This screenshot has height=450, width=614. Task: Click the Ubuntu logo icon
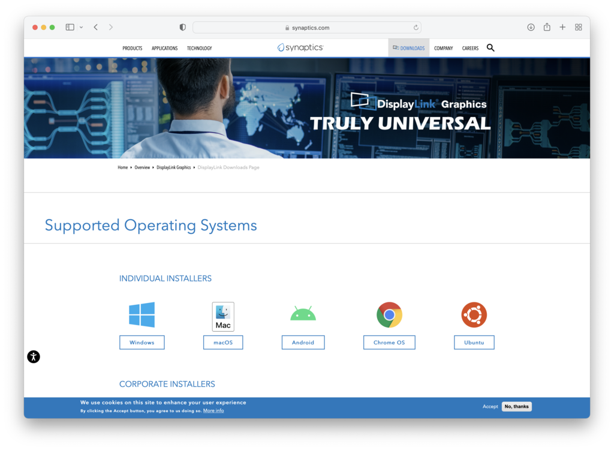[x=474, y=315]
